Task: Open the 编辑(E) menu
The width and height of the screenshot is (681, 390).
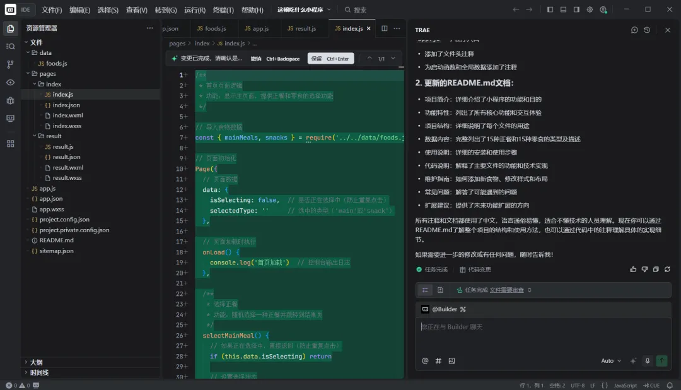Action: (80, 9)
